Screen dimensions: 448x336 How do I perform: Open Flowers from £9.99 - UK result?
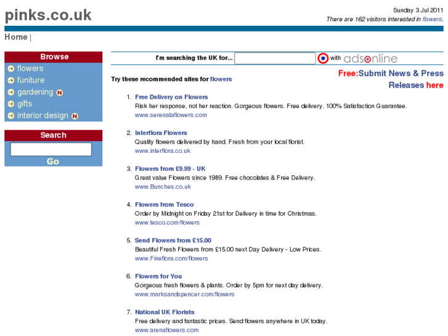point(170,169)
